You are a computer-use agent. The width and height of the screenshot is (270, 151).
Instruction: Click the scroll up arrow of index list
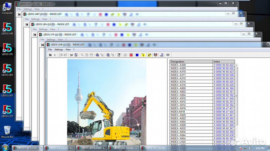pyautogui.click(x=236, y=65)
